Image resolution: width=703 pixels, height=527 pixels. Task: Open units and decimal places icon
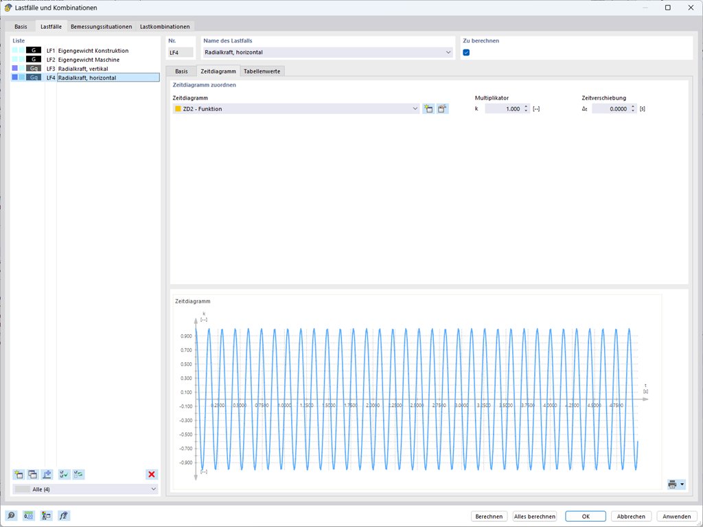point(29,516)
